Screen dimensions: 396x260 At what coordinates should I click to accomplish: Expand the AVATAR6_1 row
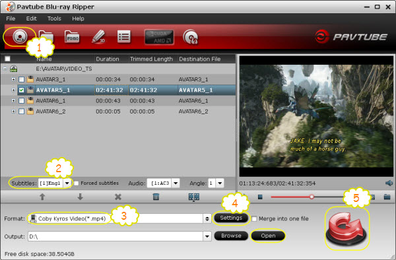pyautogui.click(x=13, y=100)
